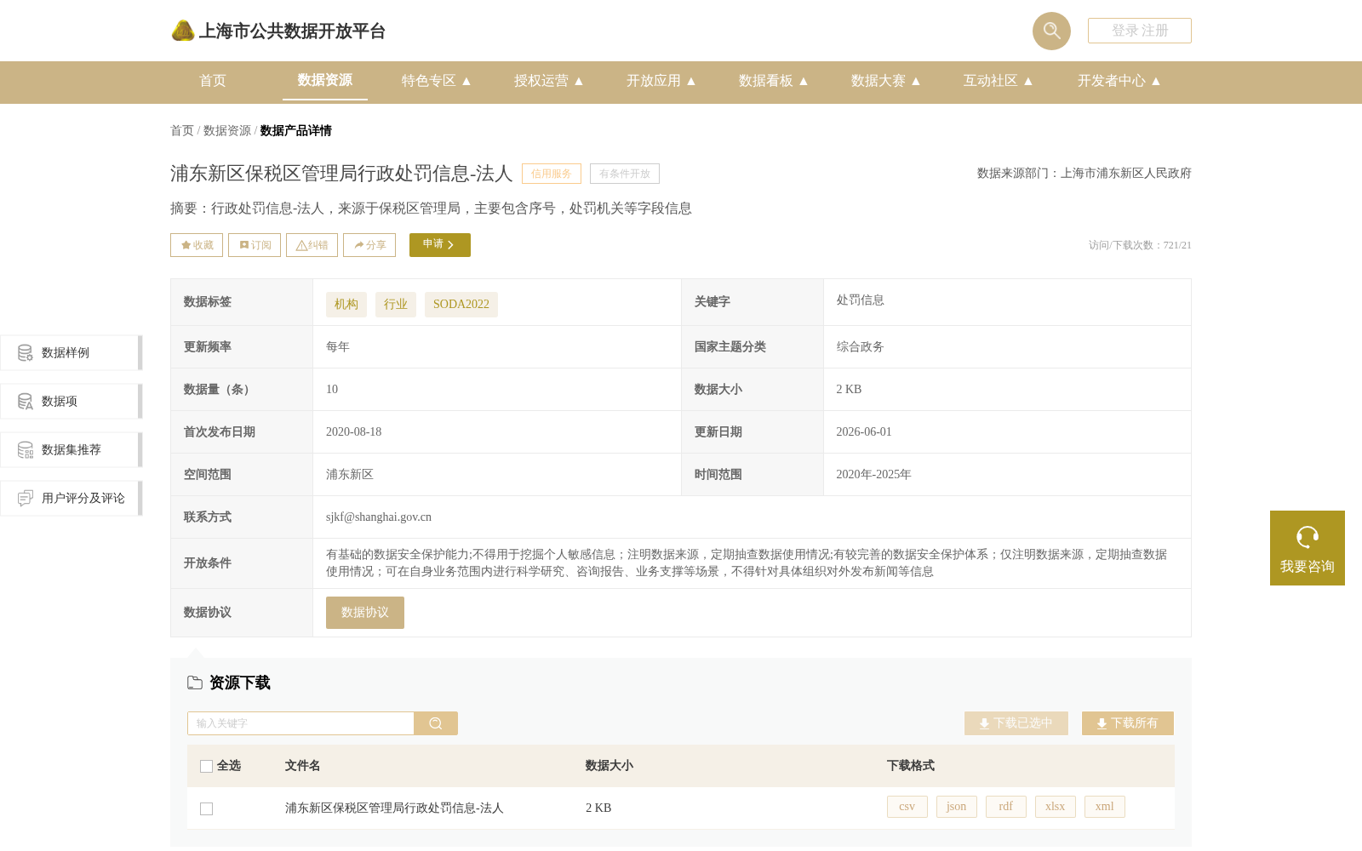Expand the 授权运营 menu

click(x=549, y=81)
